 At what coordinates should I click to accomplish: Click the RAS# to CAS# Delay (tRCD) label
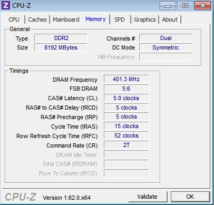(62, 108)
